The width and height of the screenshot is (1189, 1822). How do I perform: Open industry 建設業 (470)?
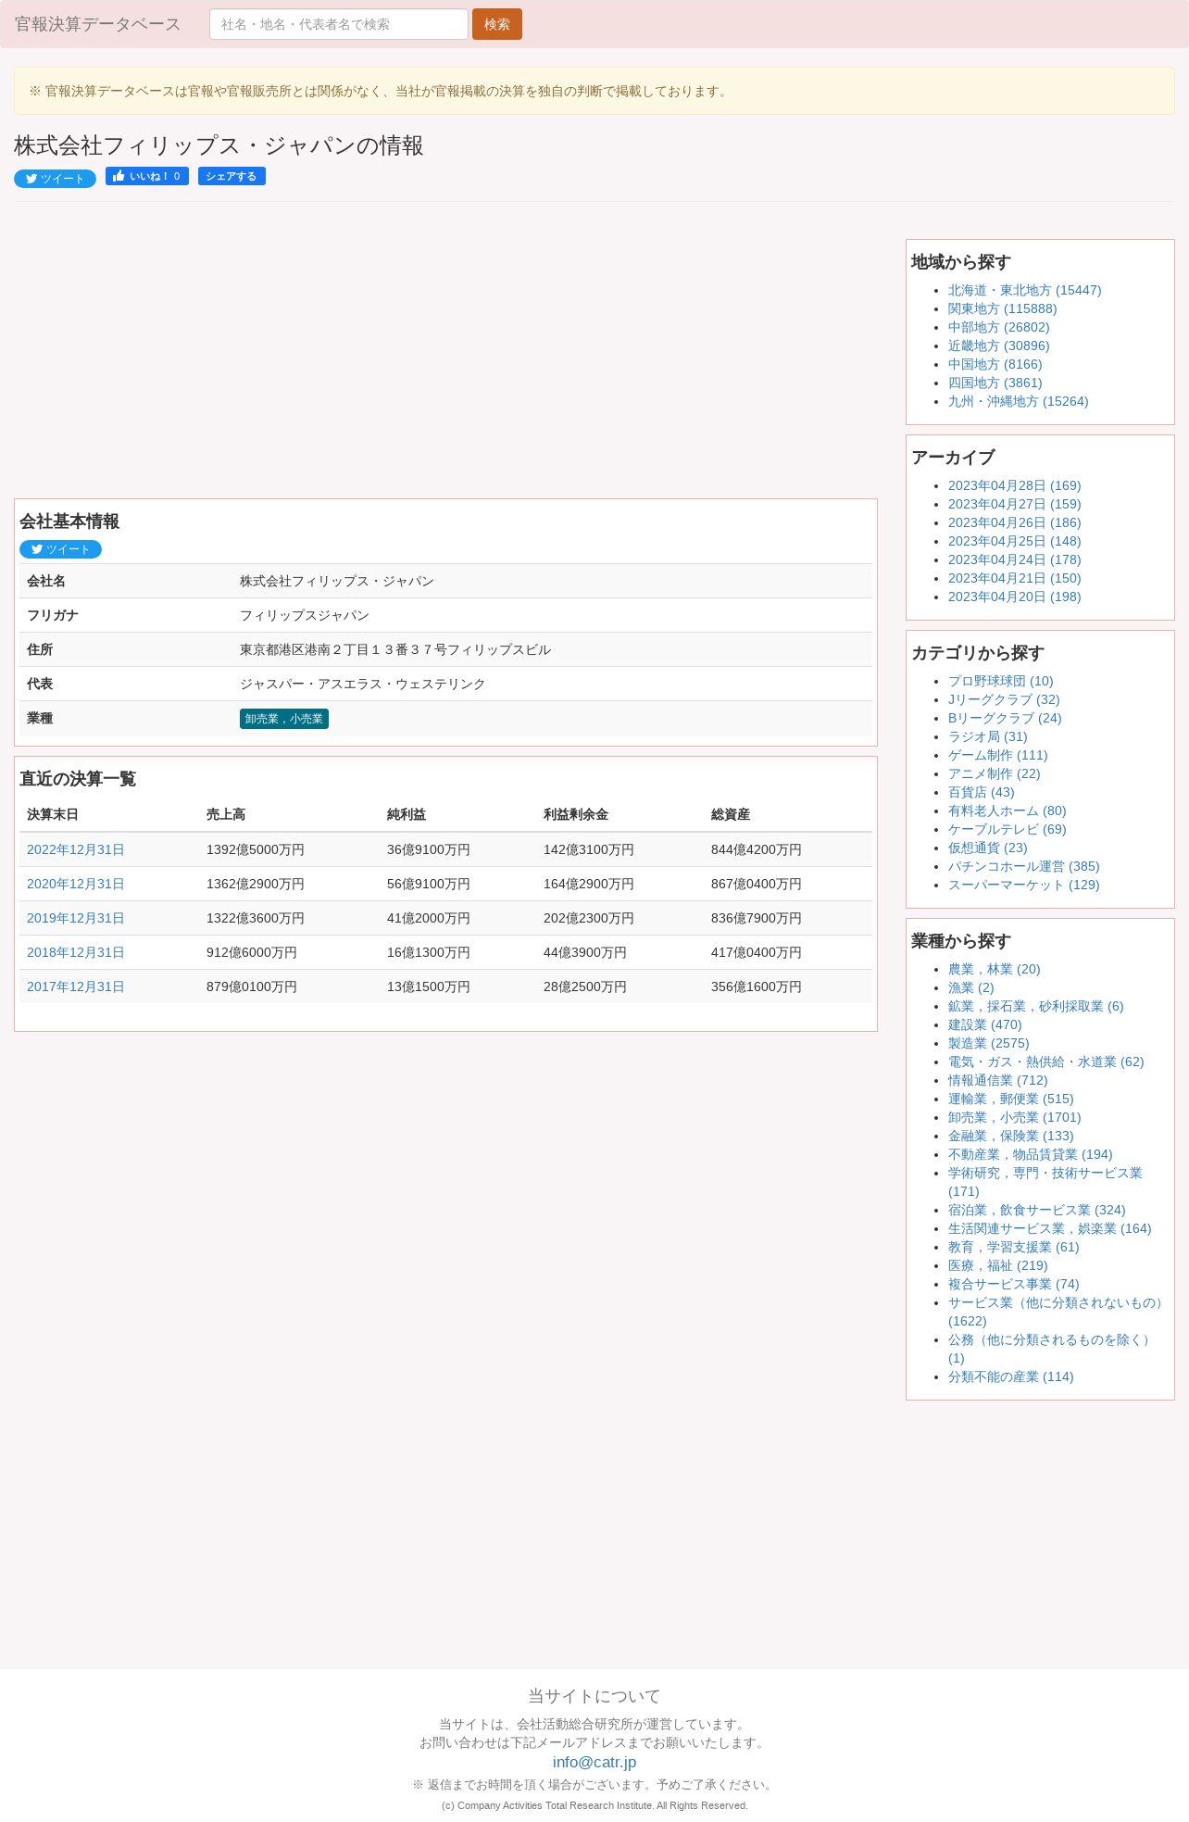[x=984, y=1024]
